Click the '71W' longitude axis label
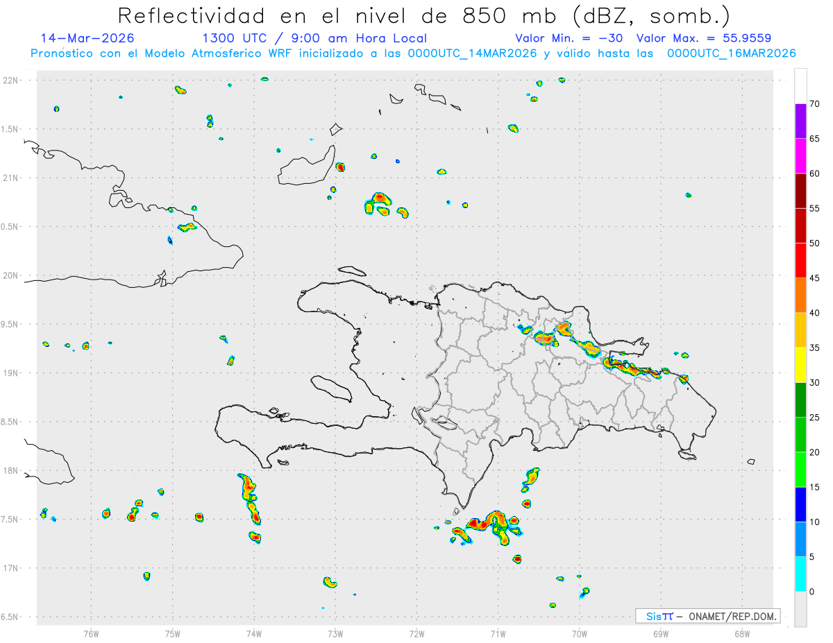The width and height of the screenshot is (833, 643). [x=498, y=633]
